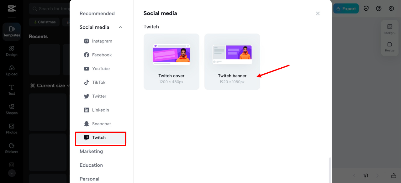Open the Upload panel
Viewport: 401px width, 183px height.
coord(12,70)
